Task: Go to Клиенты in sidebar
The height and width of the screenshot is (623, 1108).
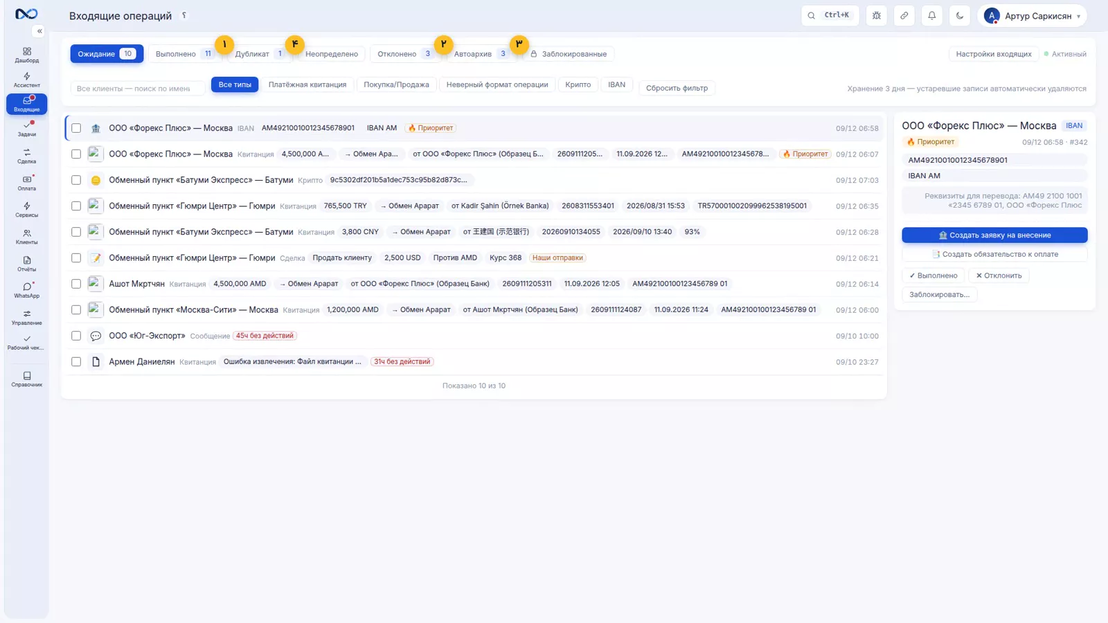Action: [27, 237]
